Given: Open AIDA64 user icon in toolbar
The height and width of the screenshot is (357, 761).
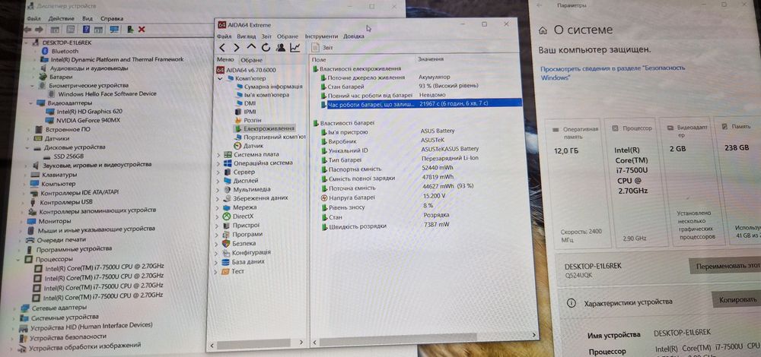Looking at the screenshot, I should pos(281,47).
